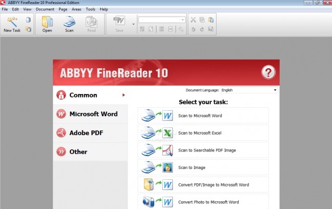Click the Scan to Microsoft Excel icon

point(158,133)
